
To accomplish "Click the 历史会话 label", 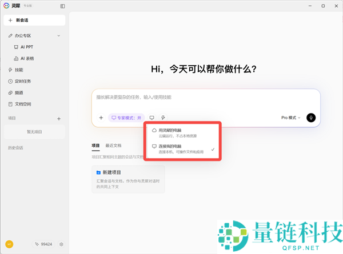I will click(x=15, y=148).
